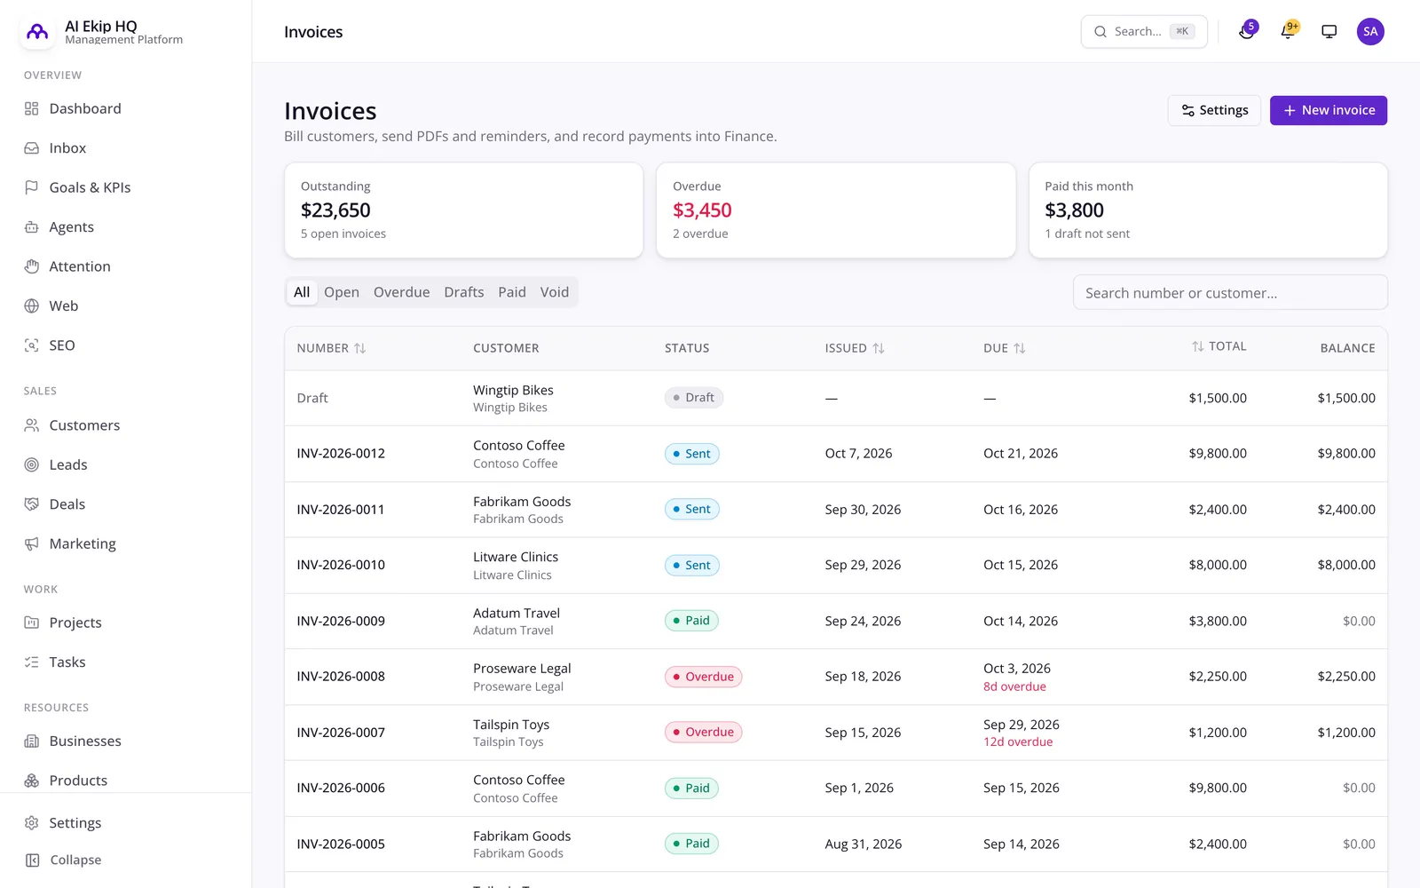Open Marketing megaphone icon

pyautogui.click(x=32, y=543)
